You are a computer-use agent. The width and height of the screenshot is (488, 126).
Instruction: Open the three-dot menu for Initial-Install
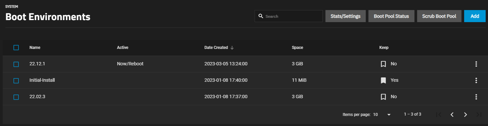click(x=476, y=80)
